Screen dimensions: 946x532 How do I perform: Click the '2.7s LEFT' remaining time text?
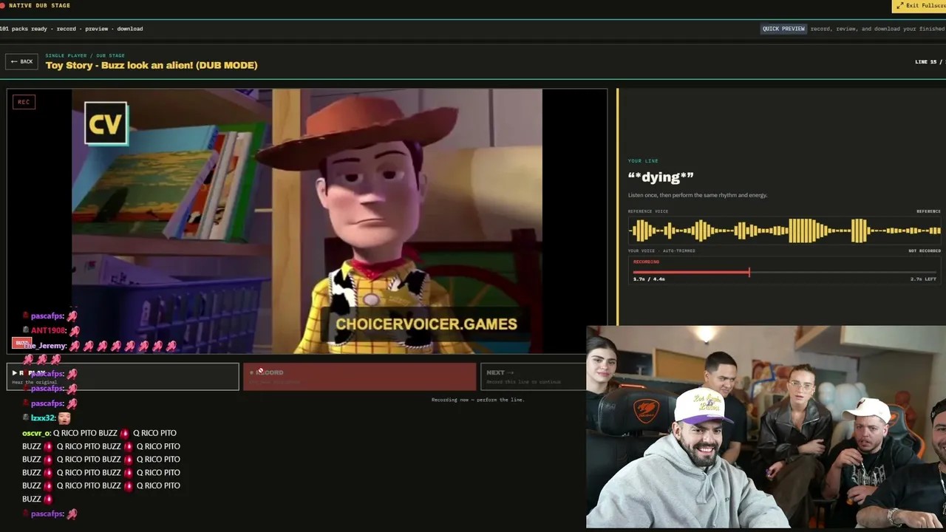(x=923, y=279)
